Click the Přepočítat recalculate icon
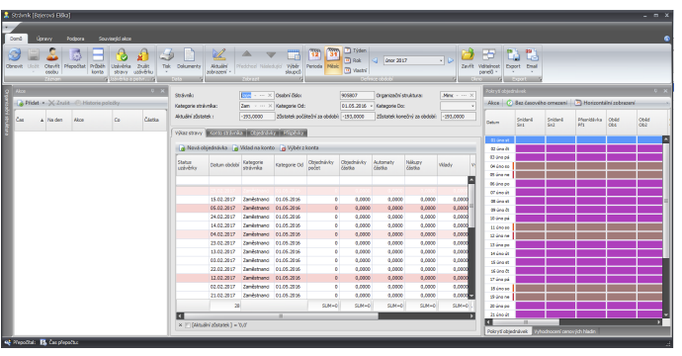The image size is (682, 356). click(75, 54)
